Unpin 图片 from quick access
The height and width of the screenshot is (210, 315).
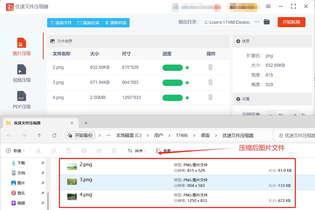click(x=43, y=183)
